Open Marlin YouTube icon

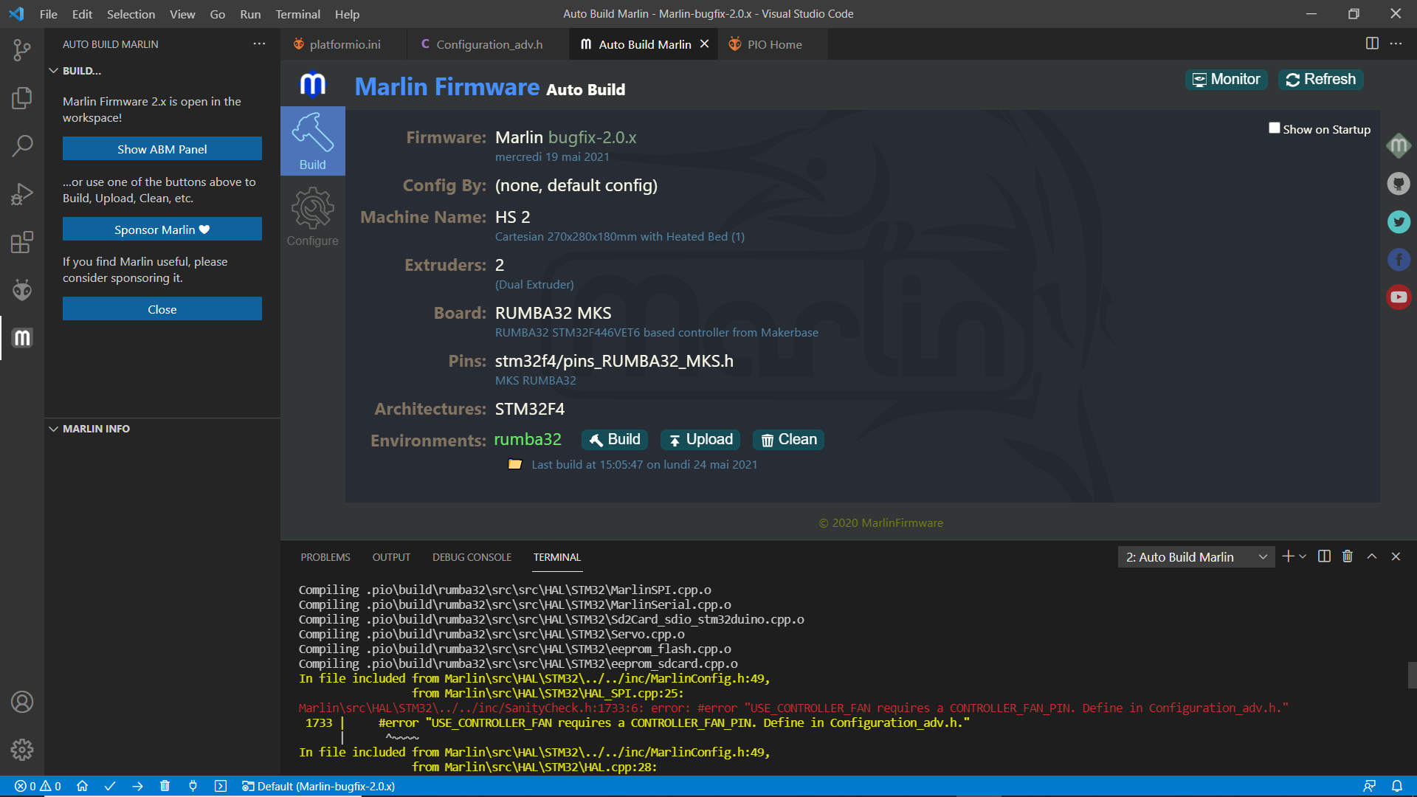point(1399,297)
